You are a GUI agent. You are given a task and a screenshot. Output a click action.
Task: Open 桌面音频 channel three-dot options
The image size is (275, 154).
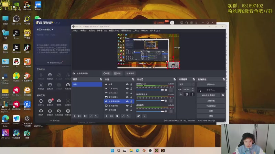171,112
